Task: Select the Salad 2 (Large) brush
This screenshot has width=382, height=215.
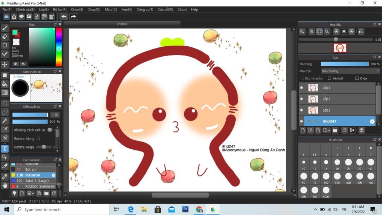Action: [33, 181]
